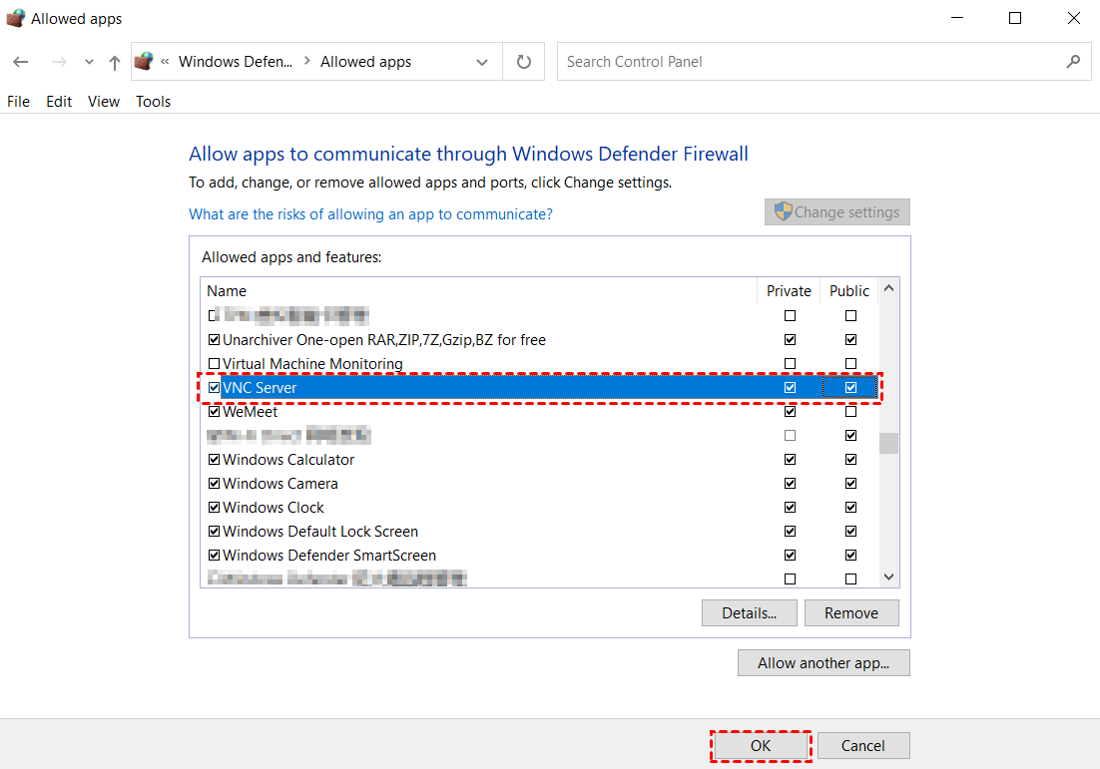Open the View menu
Viewport: 1100px width, 769px height.
tap(104, 102)
